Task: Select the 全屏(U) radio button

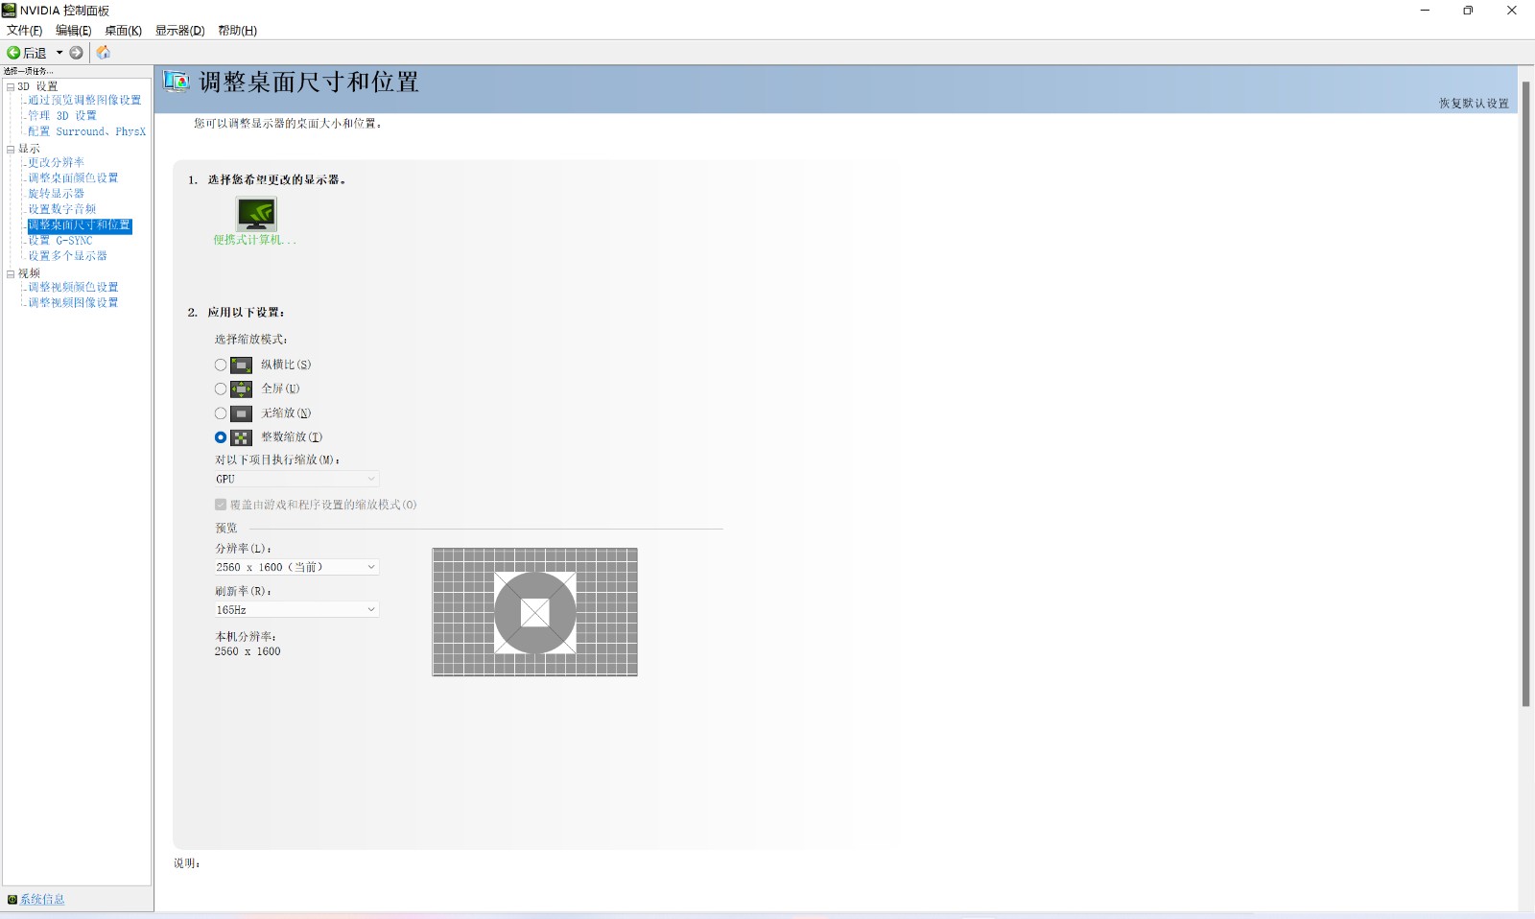Action: click(221, 389)
